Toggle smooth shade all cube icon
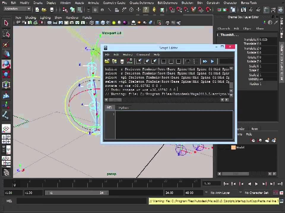 (97, 23)
